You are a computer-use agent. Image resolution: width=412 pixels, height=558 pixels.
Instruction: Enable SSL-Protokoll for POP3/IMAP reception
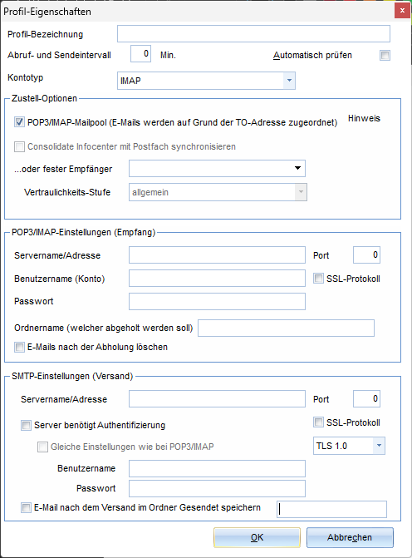pos(318,279)
